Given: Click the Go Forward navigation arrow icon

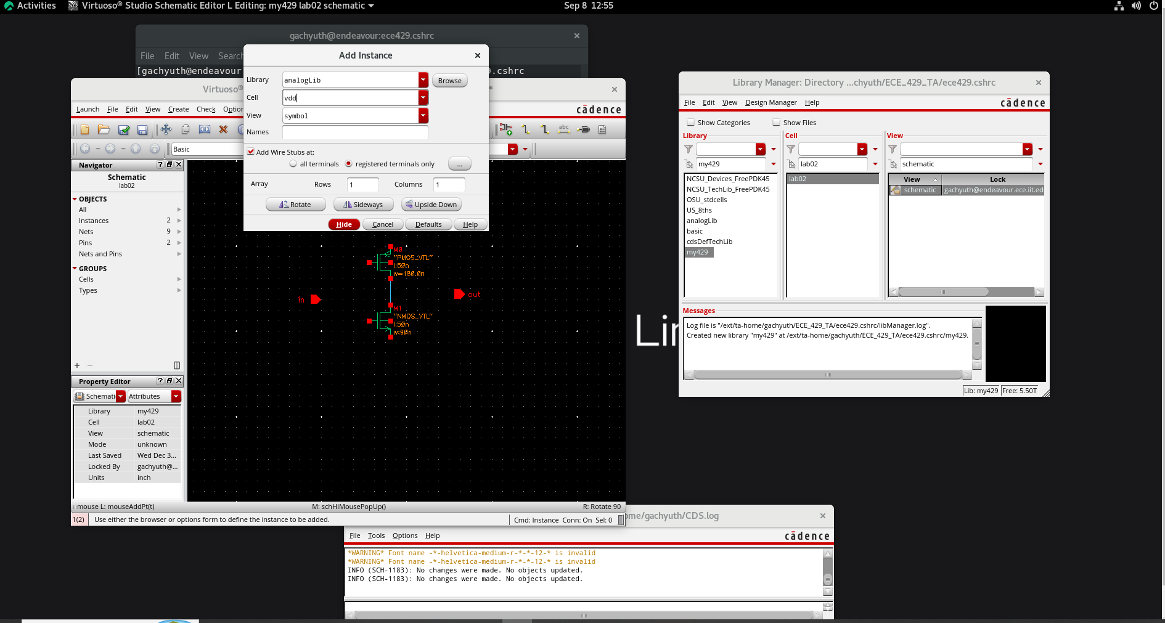Looking at the screenshot, I should (x=110, y=149).
